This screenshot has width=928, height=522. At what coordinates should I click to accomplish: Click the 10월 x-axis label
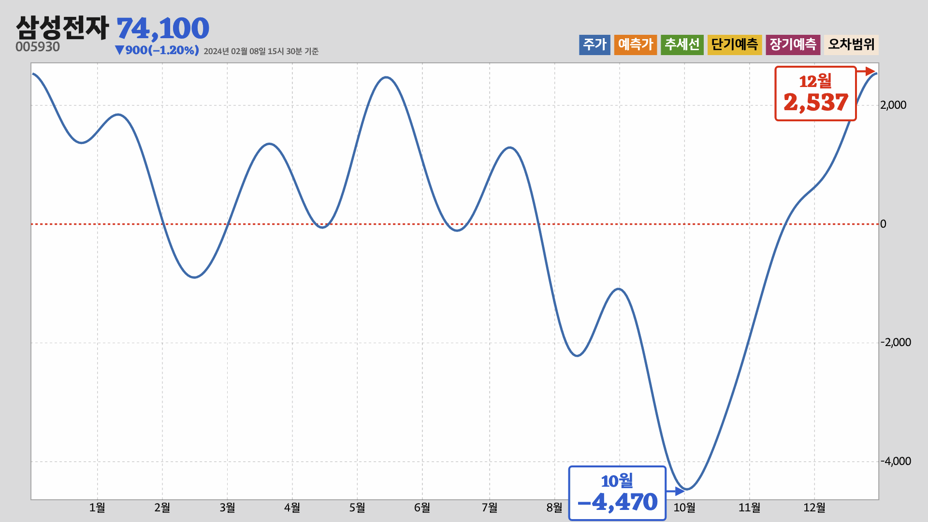684,507
